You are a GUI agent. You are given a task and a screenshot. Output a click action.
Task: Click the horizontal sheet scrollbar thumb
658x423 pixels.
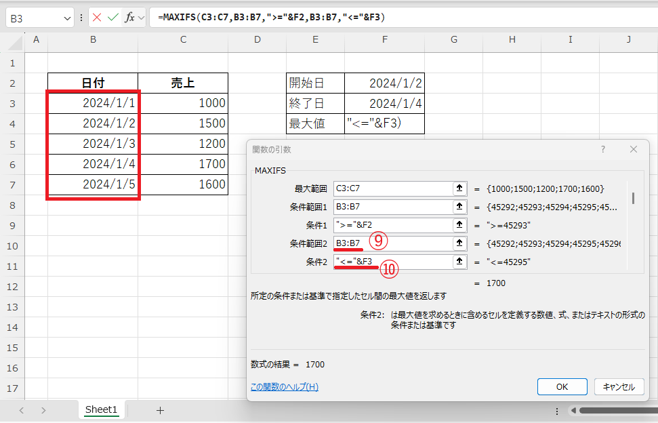[x=619, y=411]
